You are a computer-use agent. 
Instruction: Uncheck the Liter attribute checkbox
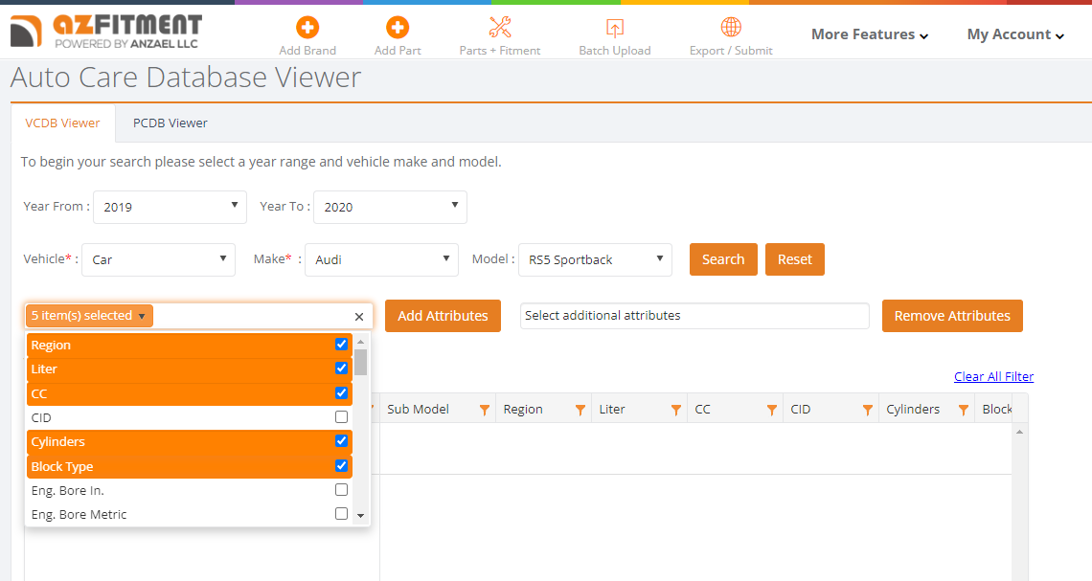[x=341, y=368]
